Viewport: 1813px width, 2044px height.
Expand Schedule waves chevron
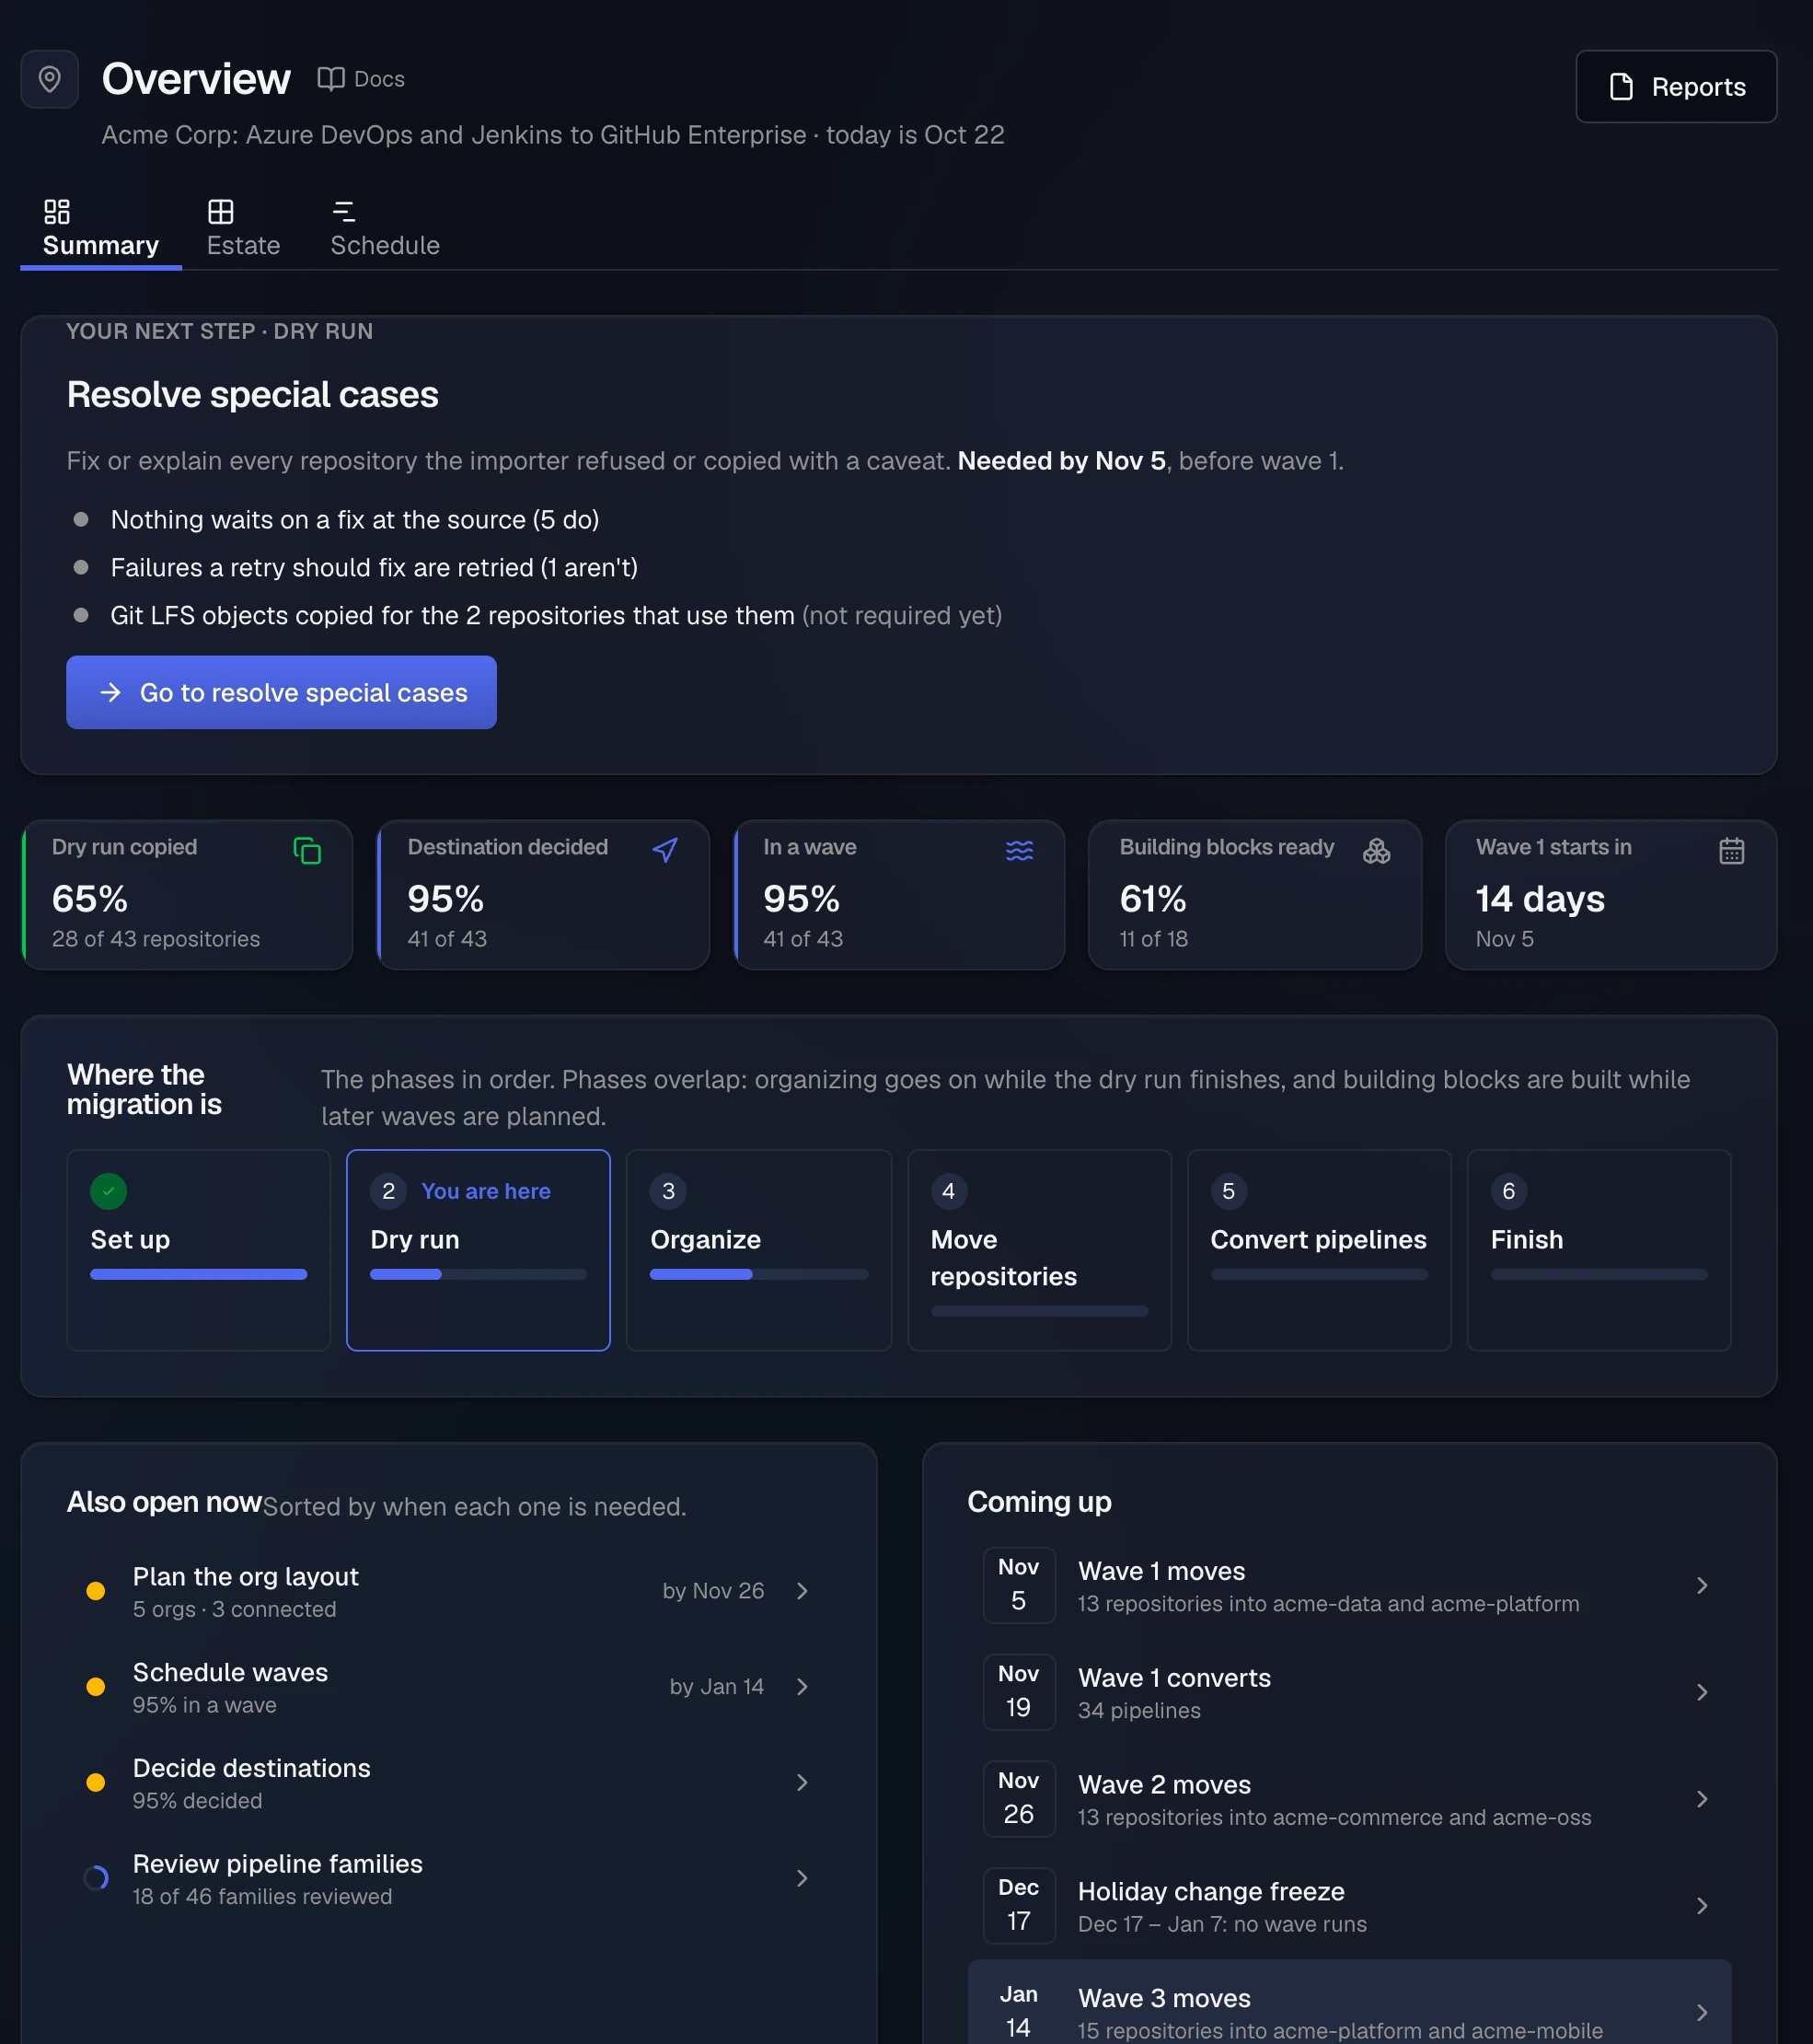pos(803,1687)
